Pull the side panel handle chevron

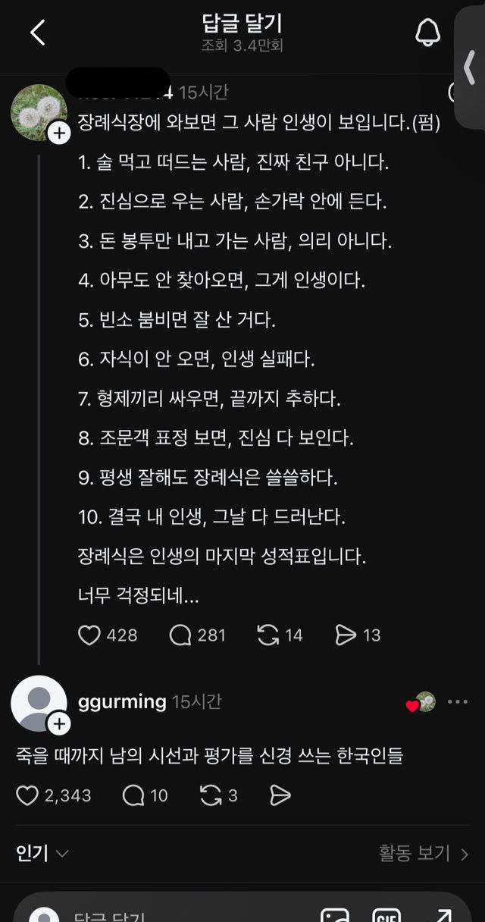click(469, 67)
